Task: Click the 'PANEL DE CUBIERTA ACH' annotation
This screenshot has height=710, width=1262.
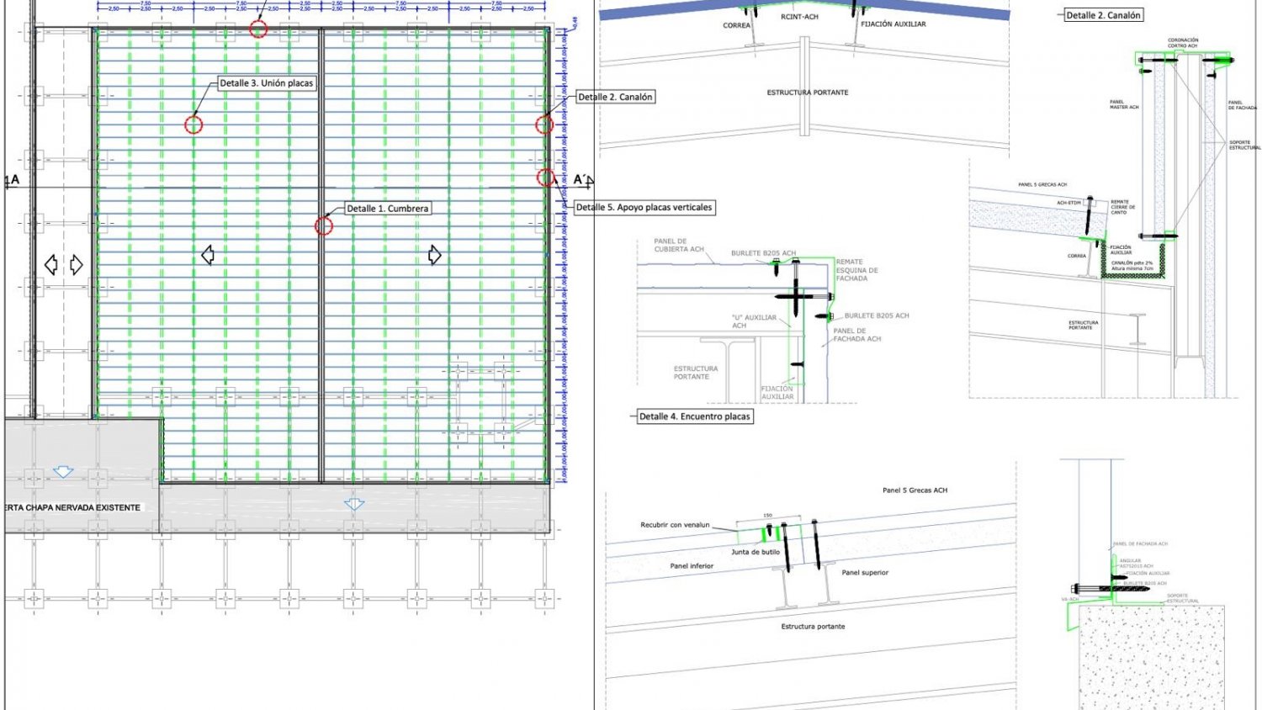Action: (x=679, y=245)
